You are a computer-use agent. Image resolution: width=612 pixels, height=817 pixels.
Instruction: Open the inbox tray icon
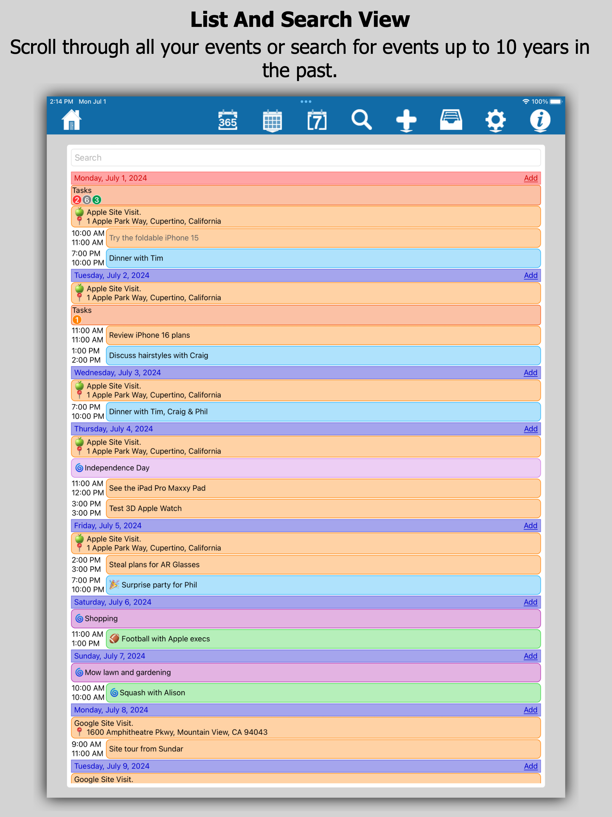[451, 120]
